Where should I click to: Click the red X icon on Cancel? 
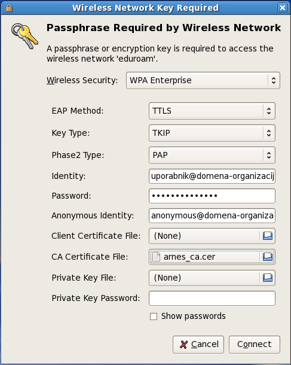point(183,345)
